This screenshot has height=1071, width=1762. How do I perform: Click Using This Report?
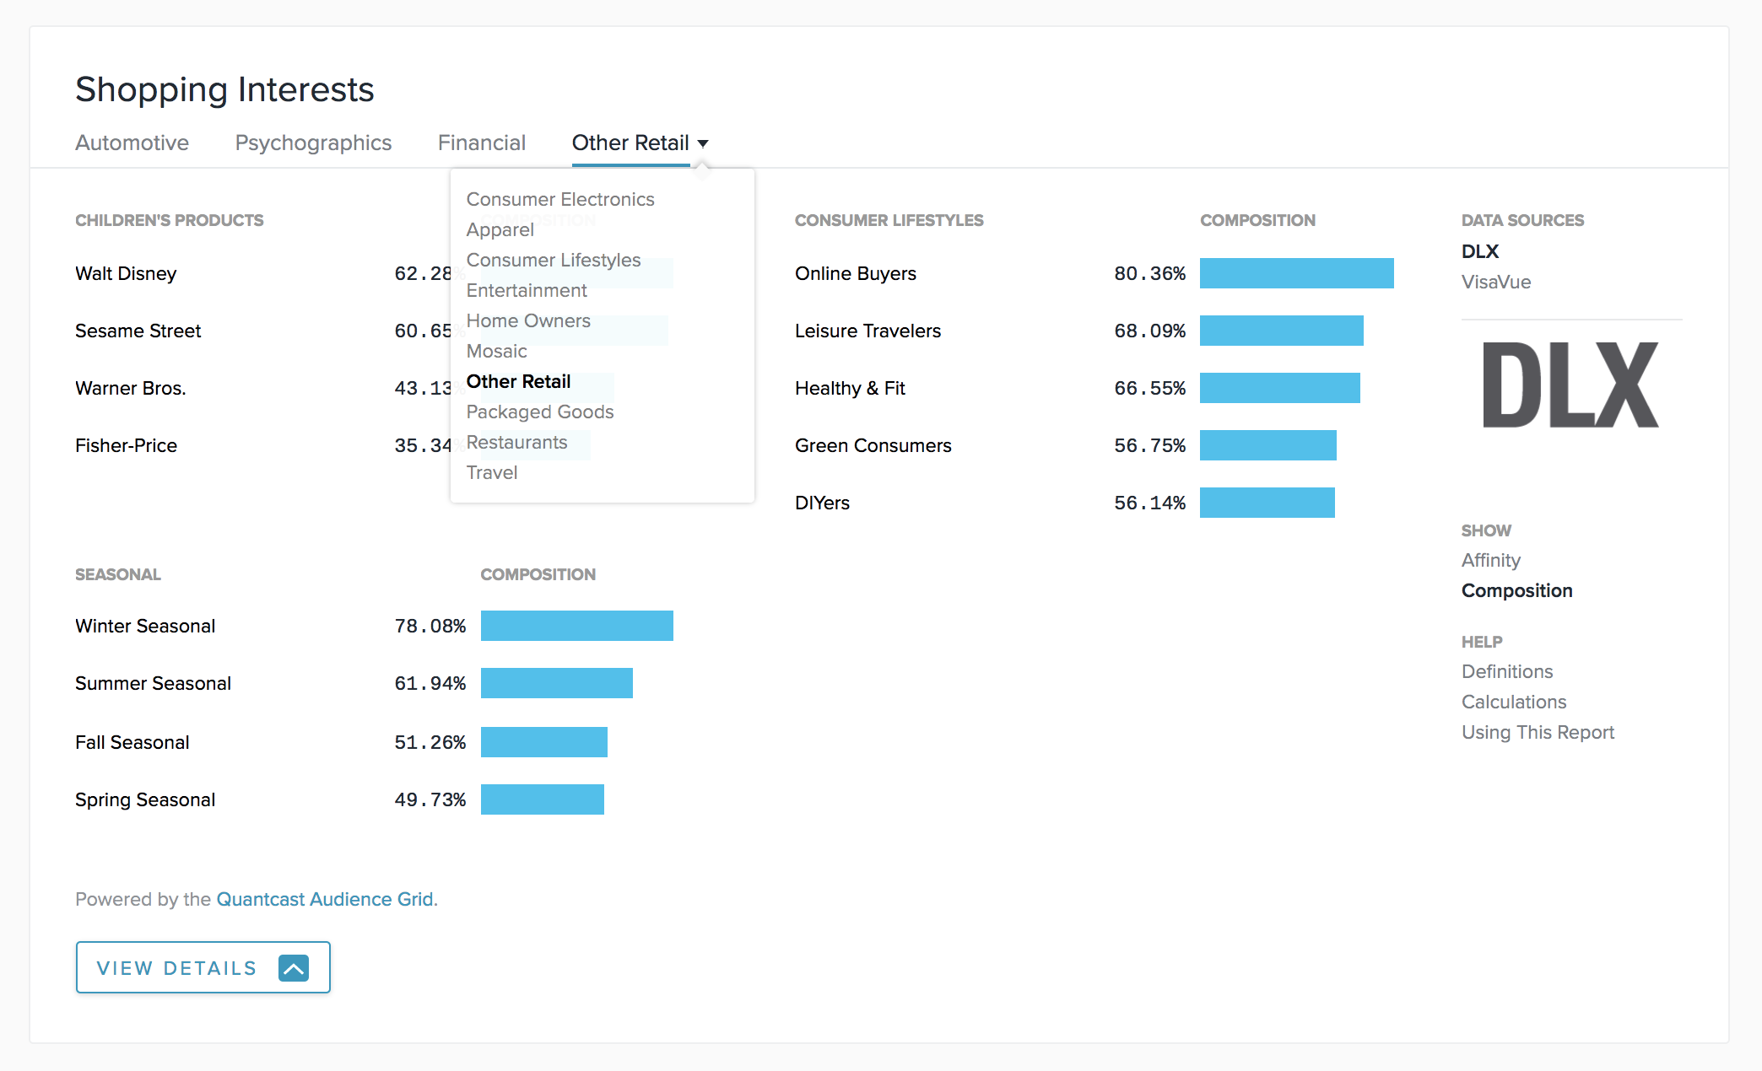(1538, 732)
